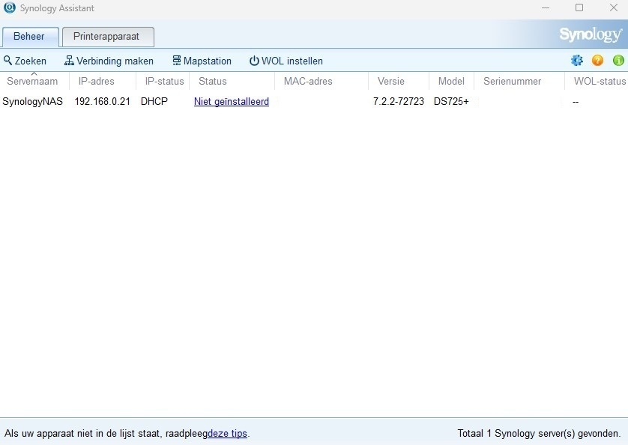Viewport: 628px width, 445px height.
Task: Switch to the Printerapparaat tab
Action: (108, 37)
